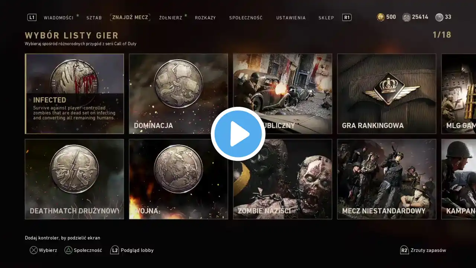Open the Zombie Naziści mode card
The image size is (476, 268).
pyautogui.click(x=283, y=179)
